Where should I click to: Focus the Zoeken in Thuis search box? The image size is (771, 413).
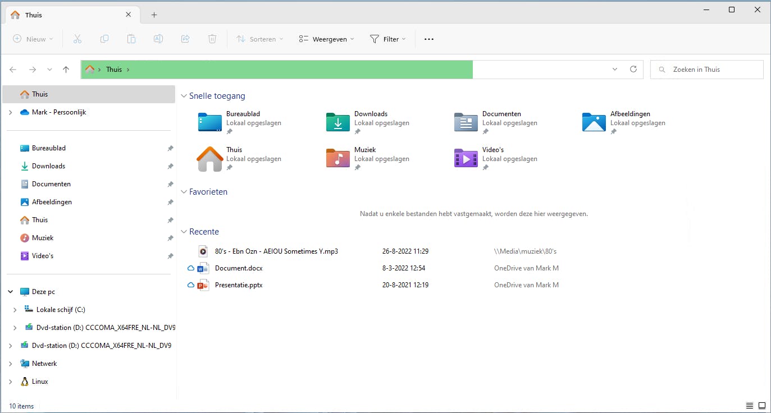tap(707, 70)
